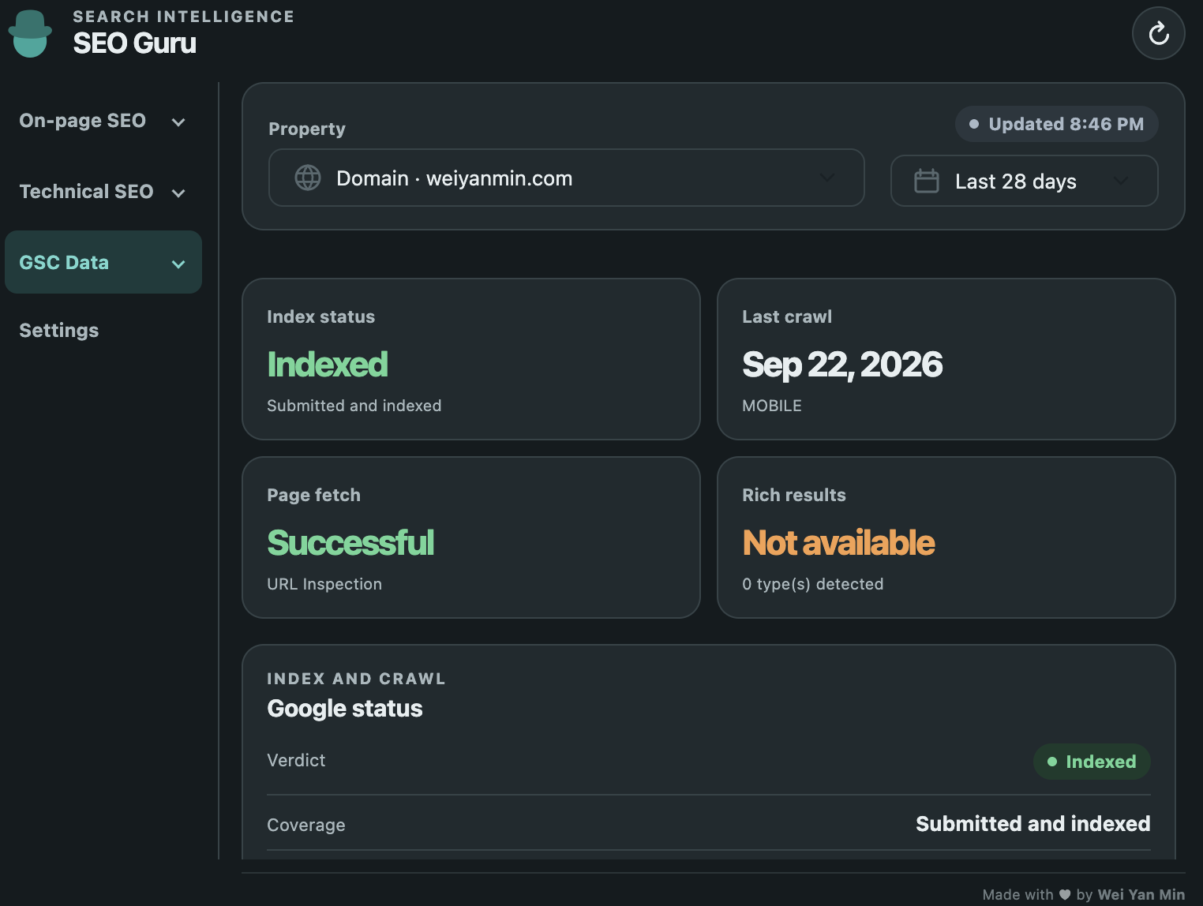Open the Domain property dropdown
1203x906 pixels.
coord(566,178)
